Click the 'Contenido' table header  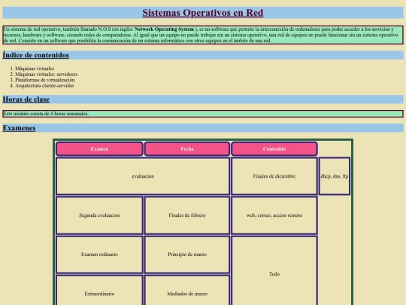pyautogui.click(x=274, y=149)
